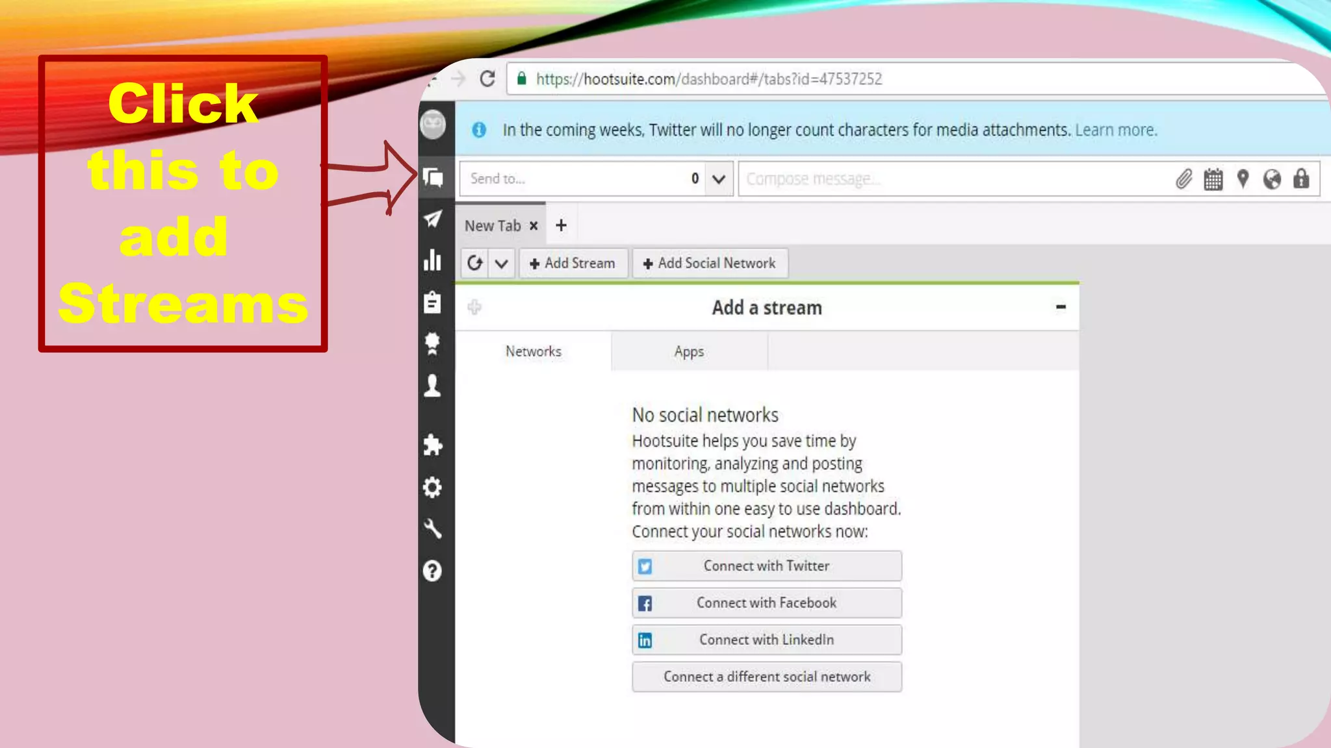Open Analytics bar chart icon
Viewport: 1331px width, 748px height.
pyautogui.click(x=433, y=260)
